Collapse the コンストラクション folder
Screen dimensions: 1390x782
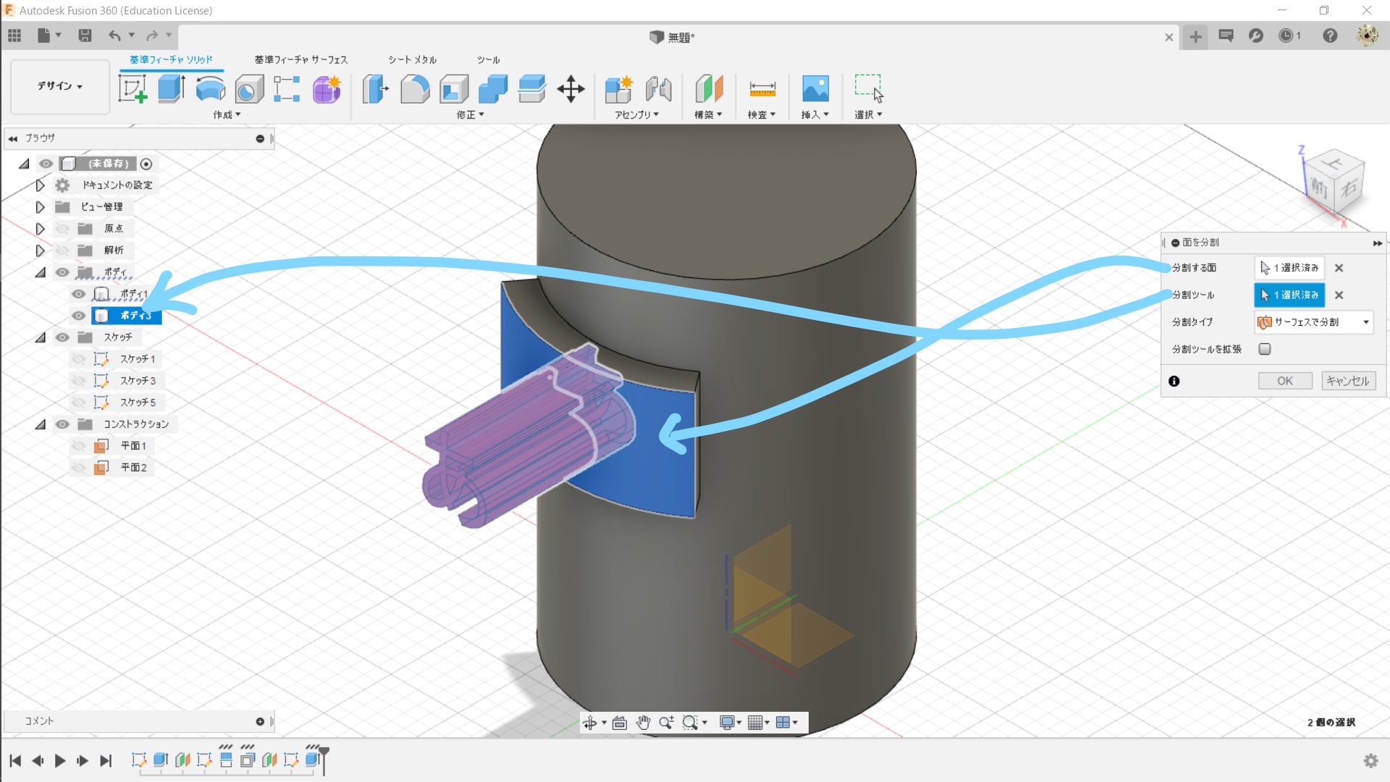click(40, 424)
